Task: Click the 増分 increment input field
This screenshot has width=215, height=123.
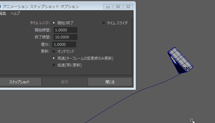Action: (x=64, y=45)
